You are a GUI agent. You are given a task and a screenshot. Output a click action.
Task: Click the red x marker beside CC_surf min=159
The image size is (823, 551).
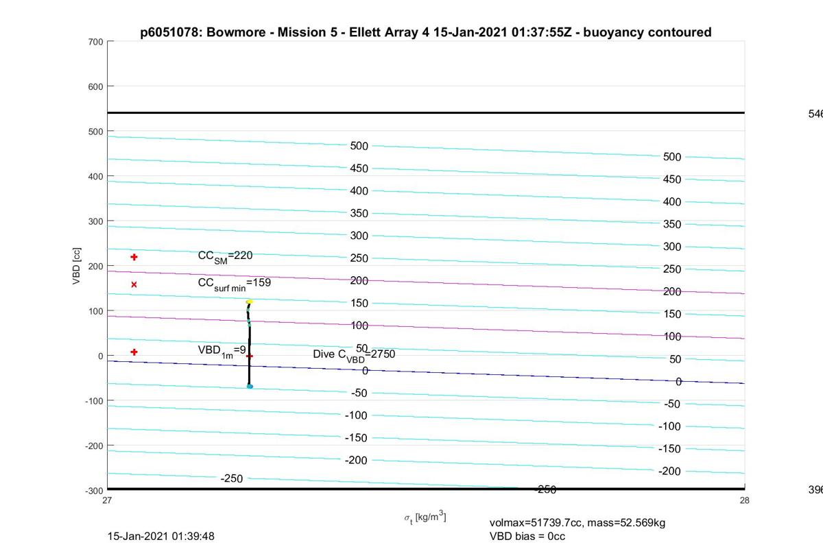click(x=134, y=284)
